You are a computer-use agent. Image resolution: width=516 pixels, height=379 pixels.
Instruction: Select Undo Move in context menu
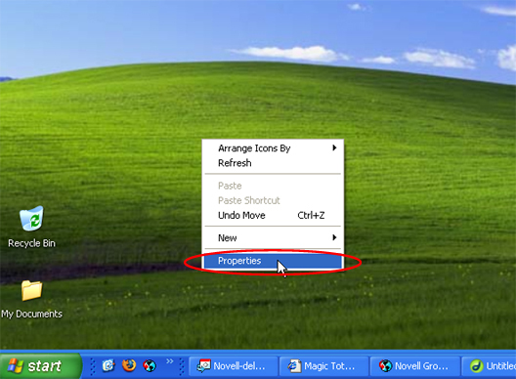(x=273, y=216)
